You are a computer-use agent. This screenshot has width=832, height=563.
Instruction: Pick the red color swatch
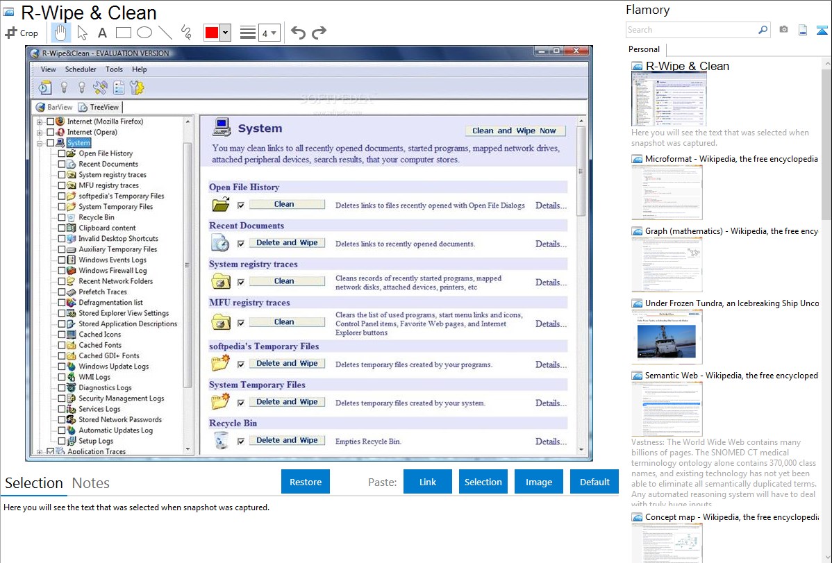[212, 33]
